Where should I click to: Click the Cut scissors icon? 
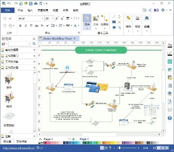5,19
